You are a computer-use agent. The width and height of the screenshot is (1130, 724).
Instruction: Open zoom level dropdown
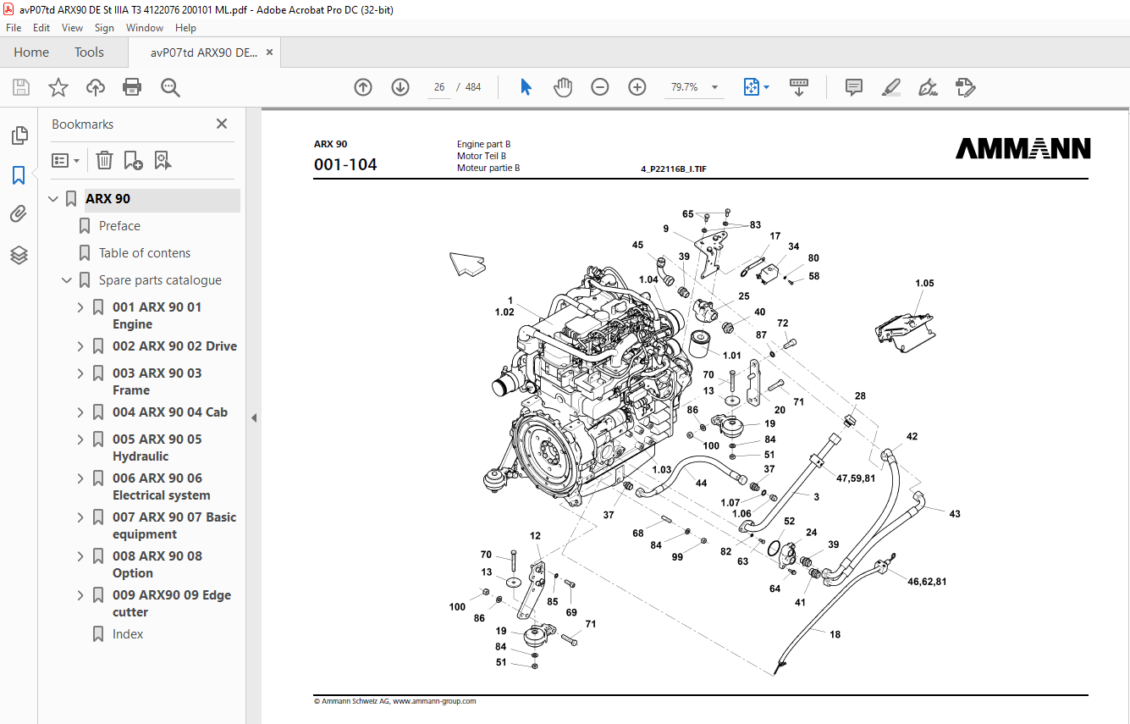click(714, 87)
